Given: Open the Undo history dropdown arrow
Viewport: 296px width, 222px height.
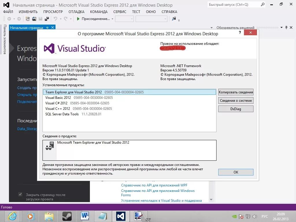Looking at the screenshot, I should [x=61, y=19].
